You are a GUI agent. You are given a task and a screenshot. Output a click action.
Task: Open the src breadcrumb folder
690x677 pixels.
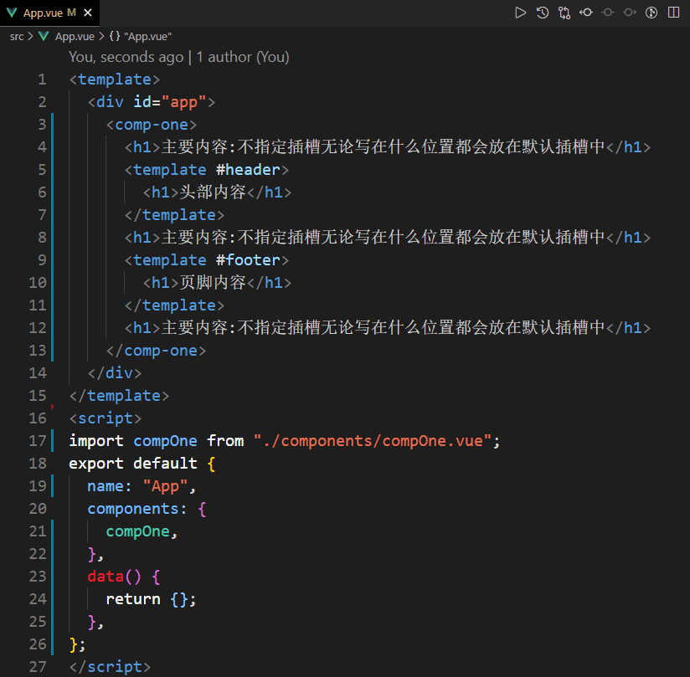[x=17, y=36]
